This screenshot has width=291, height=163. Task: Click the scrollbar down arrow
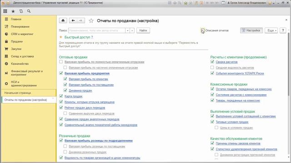[289, 157]
